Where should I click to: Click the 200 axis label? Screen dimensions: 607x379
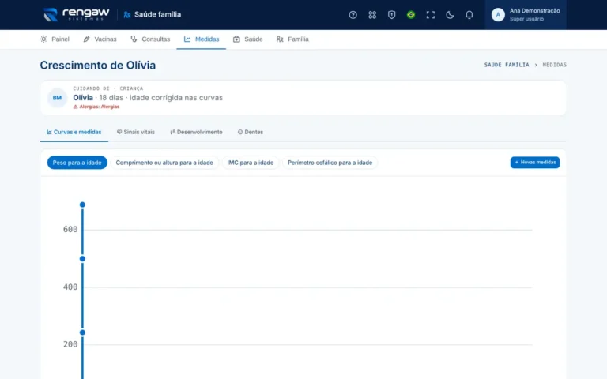pyautogui.click(x=70, y=344)
